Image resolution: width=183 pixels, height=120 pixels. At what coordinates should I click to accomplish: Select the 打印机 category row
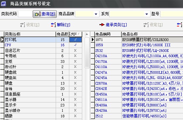(x=30, y=40)
